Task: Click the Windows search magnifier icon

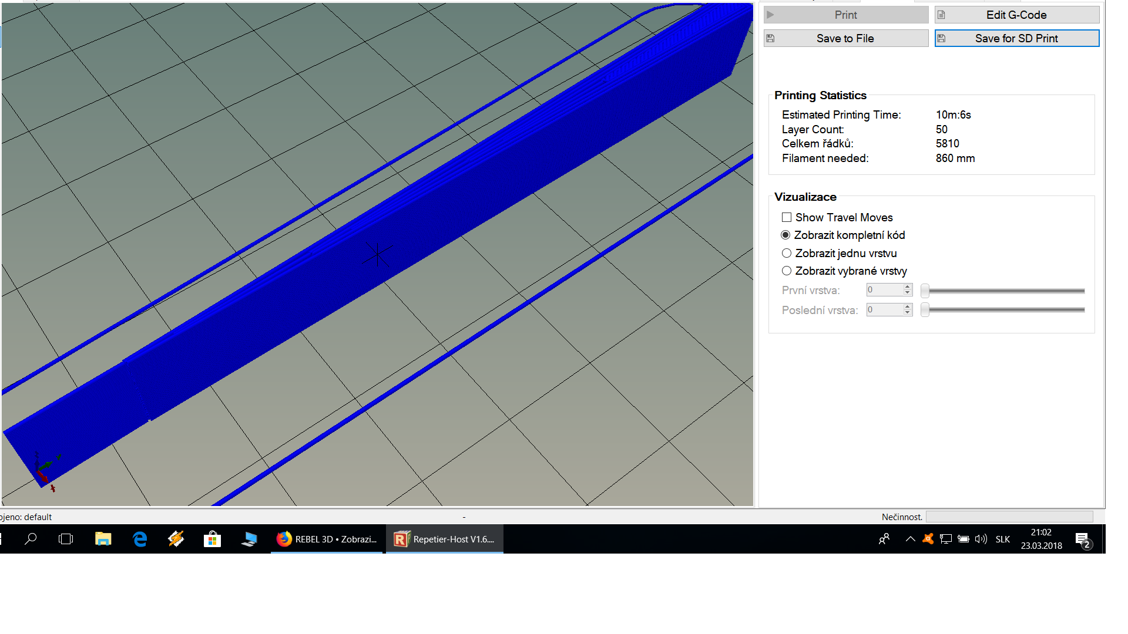Action: tap(31, 539)
